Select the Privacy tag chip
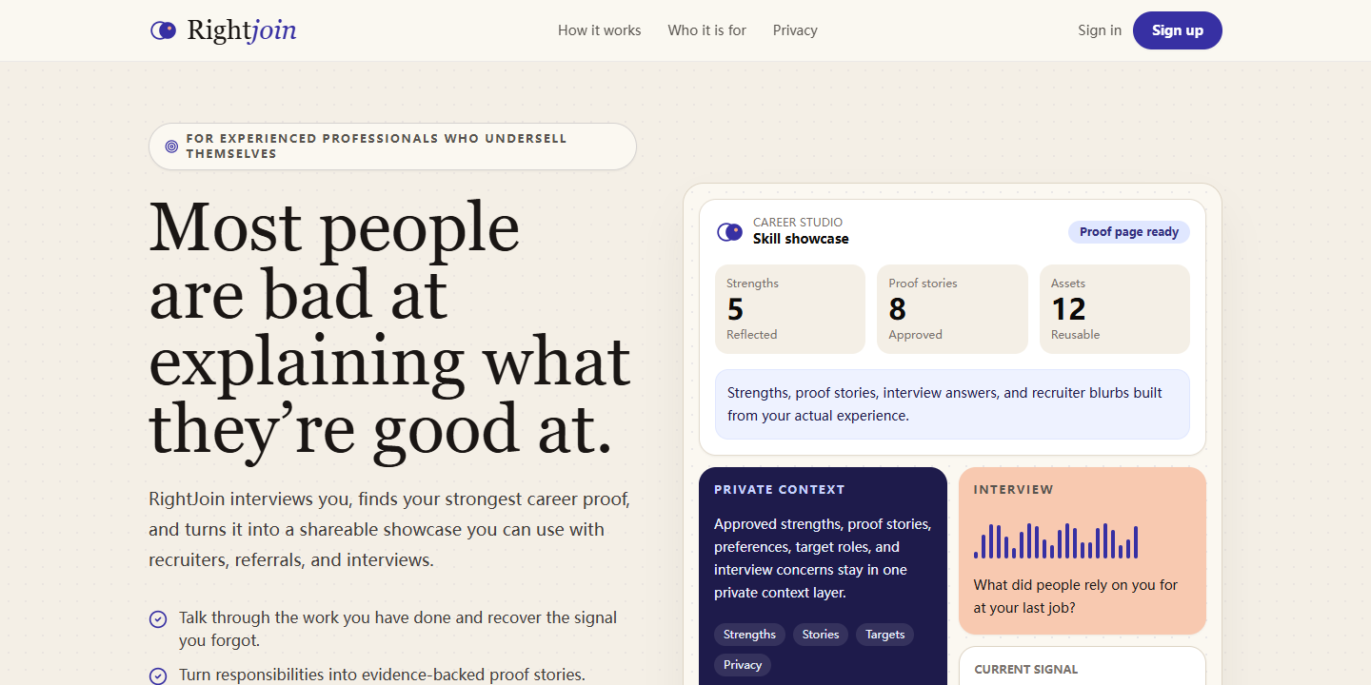 [x=743, y=665]
